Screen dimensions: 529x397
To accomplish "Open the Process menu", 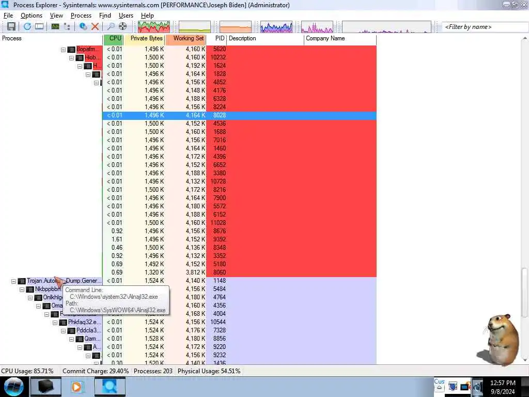I will pyautogui.click(x=81, y=16).
